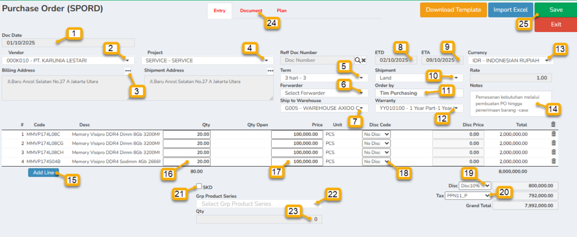
Task: Delete line 1 using its trash icon
Action: click(553, 135)
